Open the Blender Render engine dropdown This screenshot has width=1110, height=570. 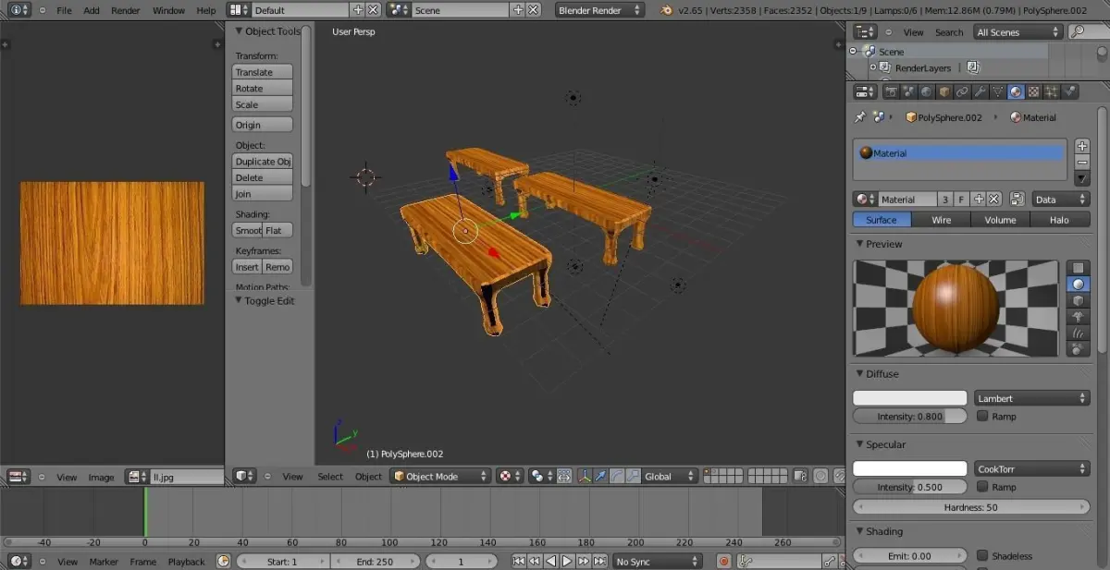click(600, 10)
